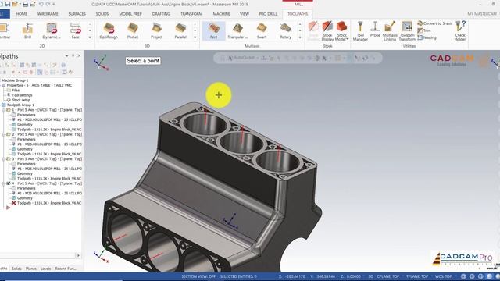Choose the Swarf multiaxis toolpath

point(262,31)
